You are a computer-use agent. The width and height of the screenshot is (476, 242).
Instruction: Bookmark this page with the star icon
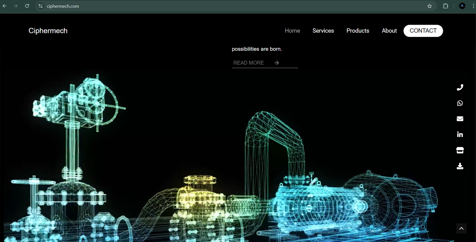coord(429,6)
